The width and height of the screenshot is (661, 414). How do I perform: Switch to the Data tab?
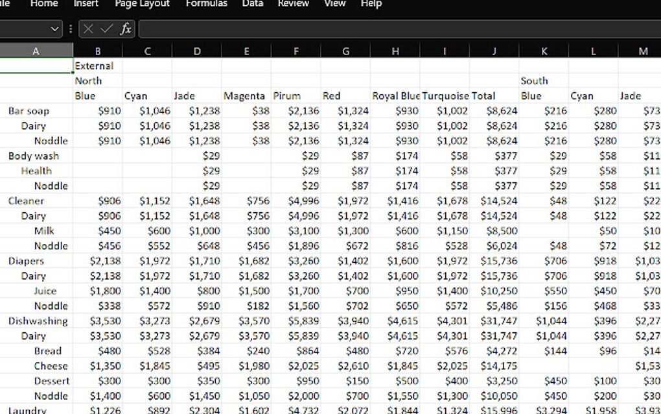252,4
